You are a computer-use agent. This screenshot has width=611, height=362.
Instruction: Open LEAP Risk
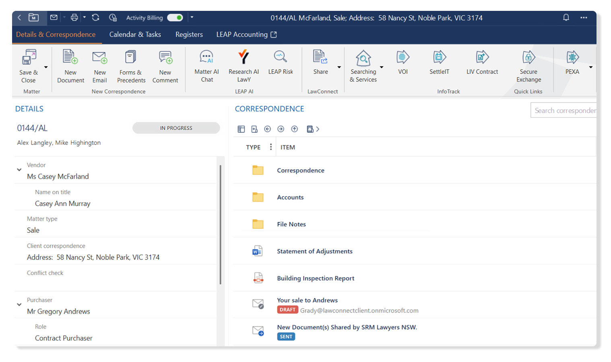pyautogui.click(x=281, y=62)
